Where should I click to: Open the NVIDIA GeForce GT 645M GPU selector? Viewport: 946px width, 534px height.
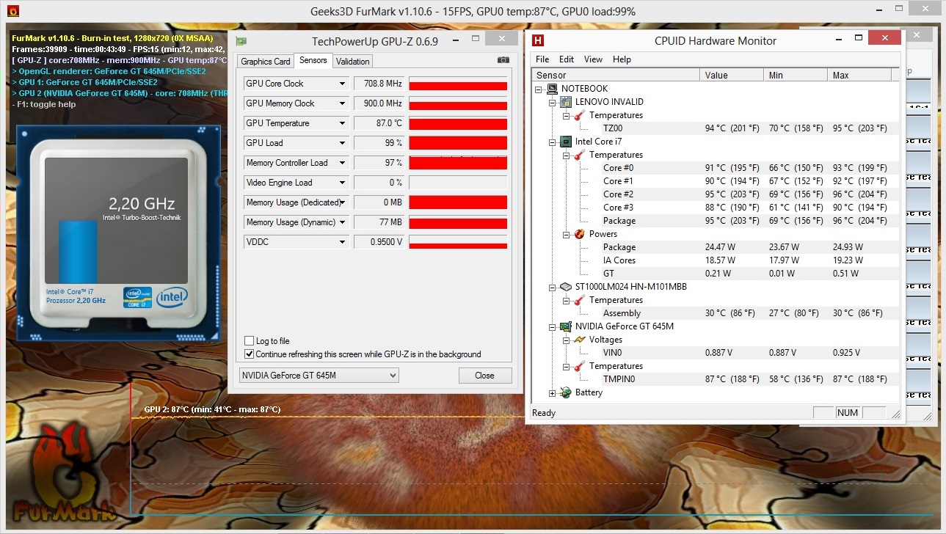[x=319, y=376]
